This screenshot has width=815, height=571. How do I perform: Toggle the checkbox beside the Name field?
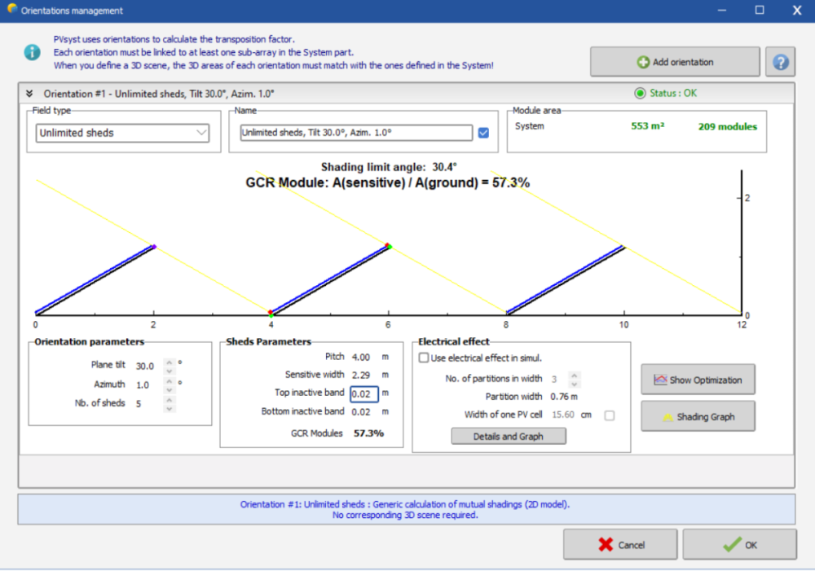pyautogui.click(x=483, y=133)
